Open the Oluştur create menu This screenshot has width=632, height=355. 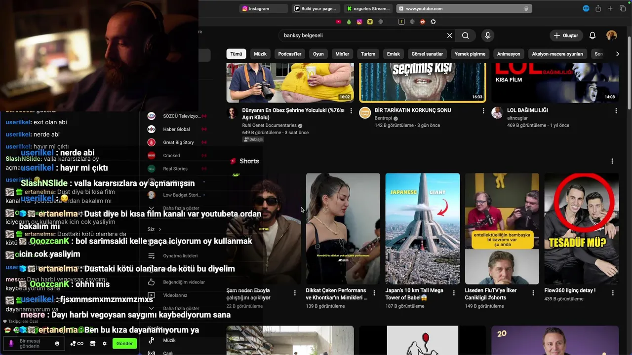[566, 35]
